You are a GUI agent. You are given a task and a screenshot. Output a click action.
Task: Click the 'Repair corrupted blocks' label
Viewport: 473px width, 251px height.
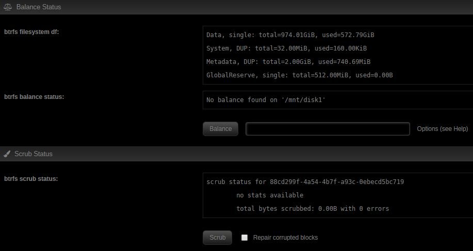tap(285, 238)
